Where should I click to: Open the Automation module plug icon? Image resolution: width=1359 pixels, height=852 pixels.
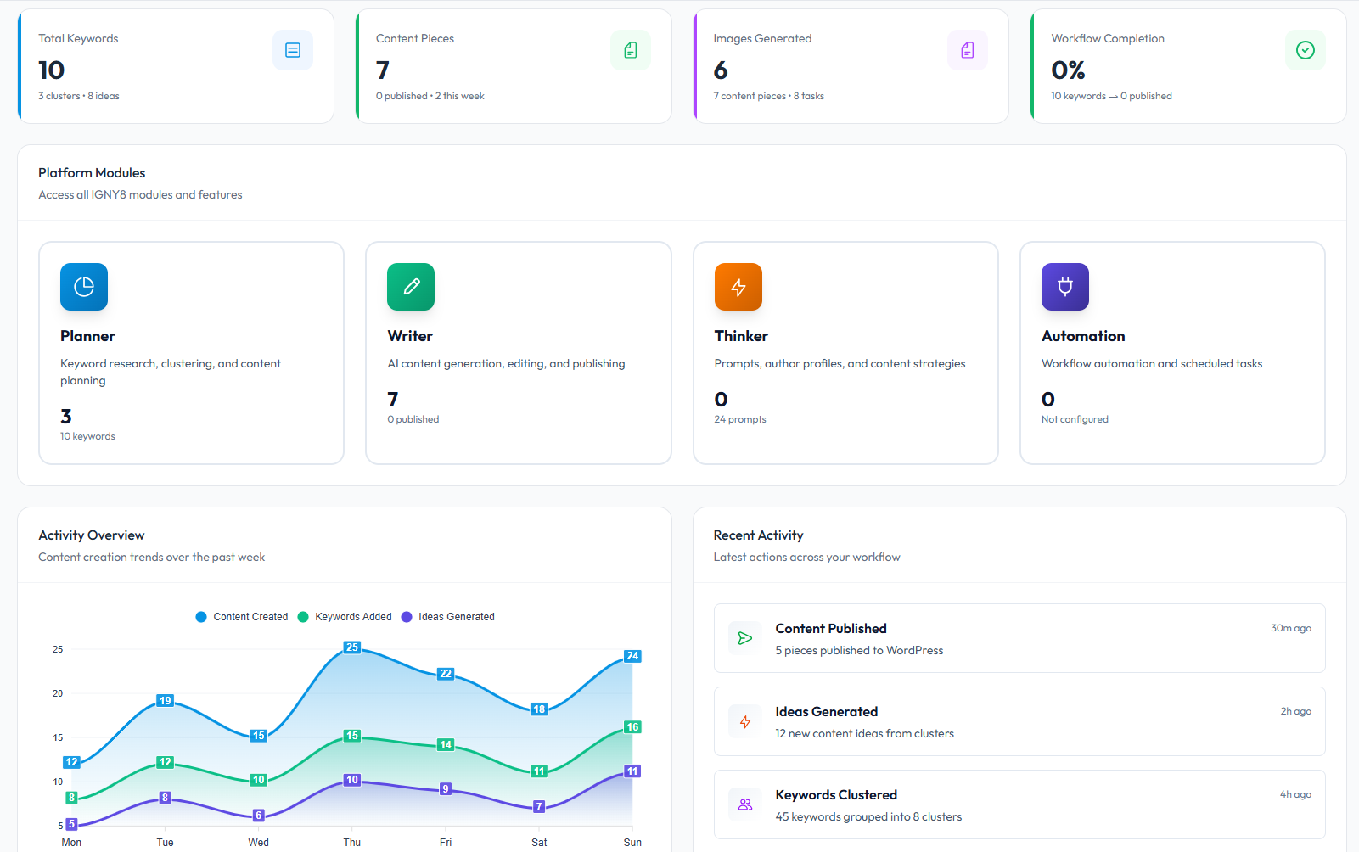coord(1065,287)
